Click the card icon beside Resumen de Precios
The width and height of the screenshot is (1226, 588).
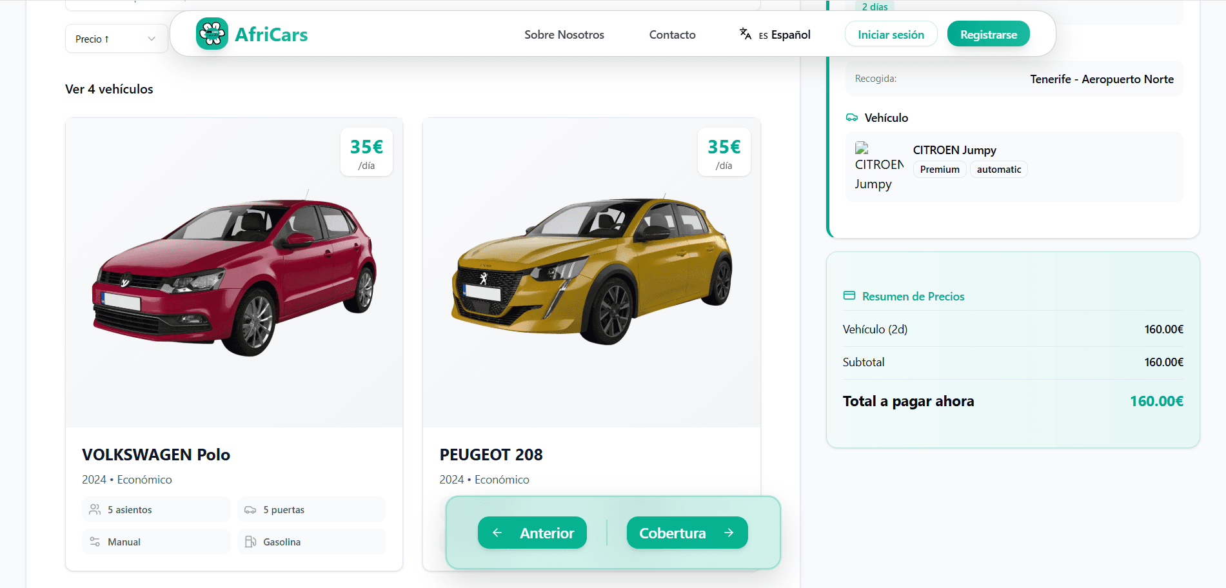tap(849, 296)
